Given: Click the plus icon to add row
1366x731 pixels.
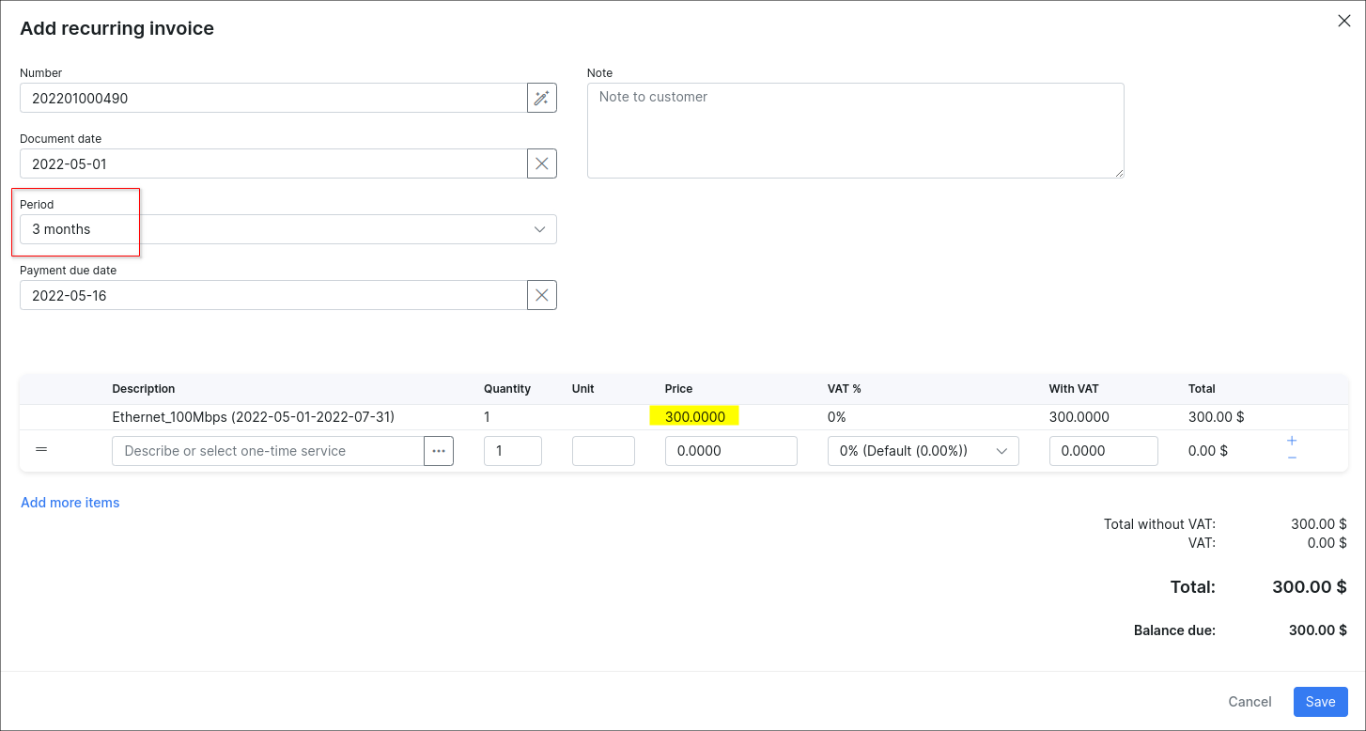Looking at the screenshot, I should [1292, 441].
